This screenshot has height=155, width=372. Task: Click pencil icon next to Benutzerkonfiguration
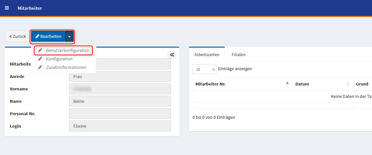40,51
